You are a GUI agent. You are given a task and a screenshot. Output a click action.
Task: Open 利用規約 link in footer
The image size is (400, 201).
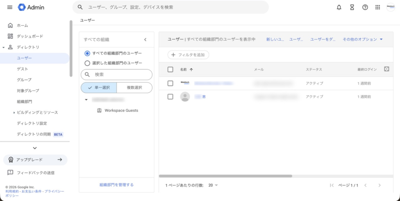[13, 191]
